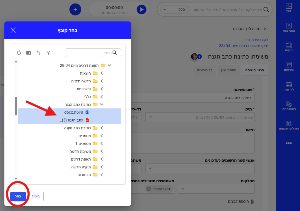
Task: Click the sort arrows icon
Action: click(38, 53)
